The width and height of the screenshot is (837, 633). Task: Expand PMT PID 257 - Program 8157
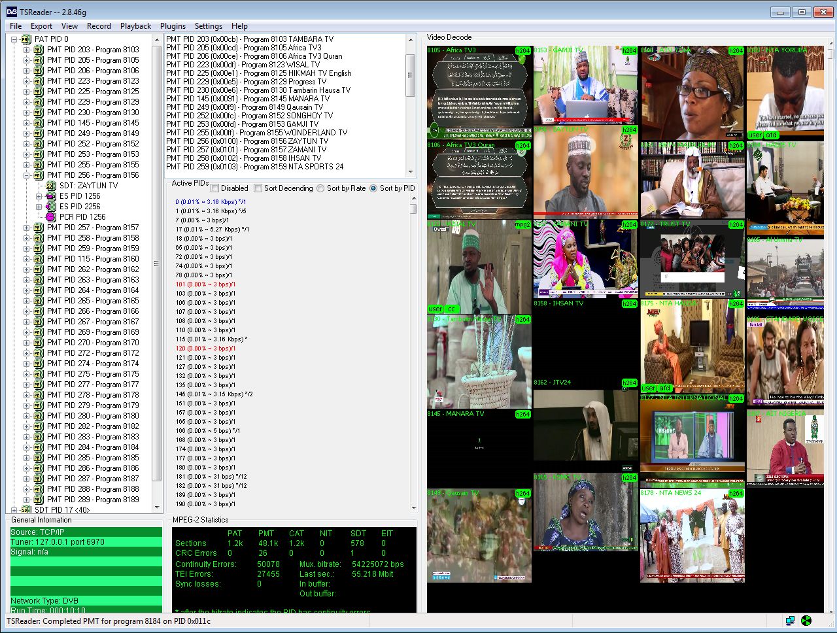pos(26,228)
